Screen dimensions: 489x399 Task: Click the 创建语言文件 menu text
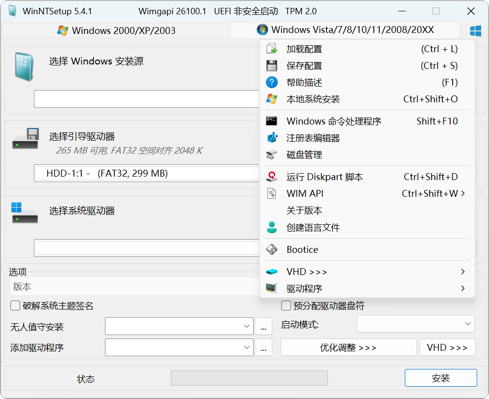(x=313, y=227)
